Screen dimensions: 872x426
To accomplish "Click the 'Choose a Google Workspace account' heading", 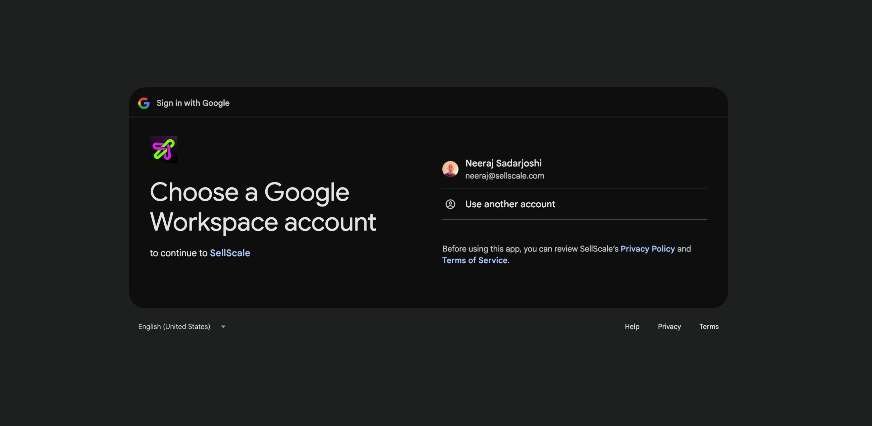I will click(263, 207).
